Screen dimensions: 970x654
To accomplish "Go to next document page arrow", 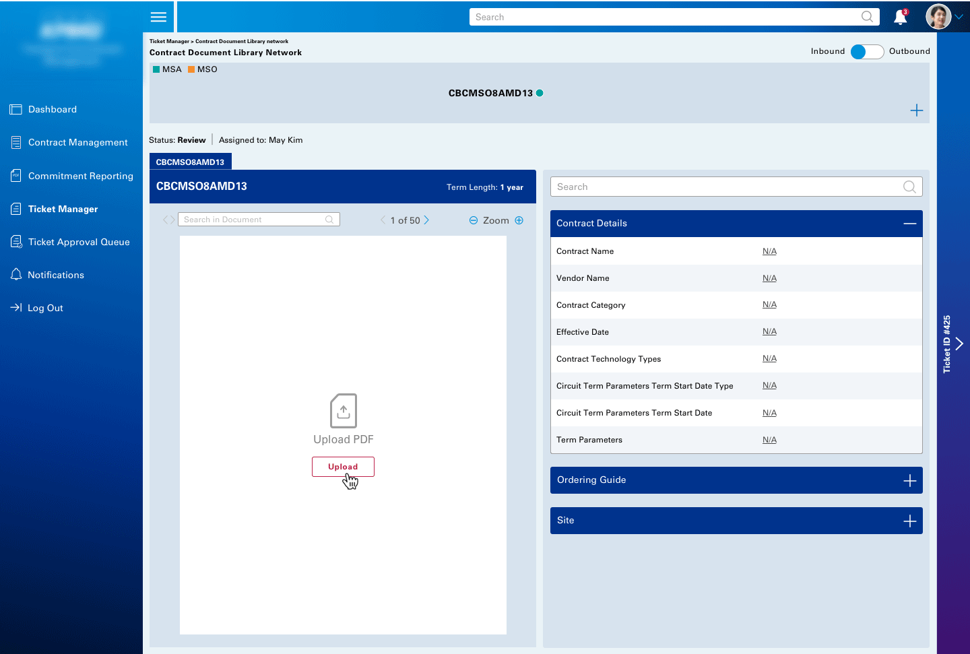I will pos(426,220).
